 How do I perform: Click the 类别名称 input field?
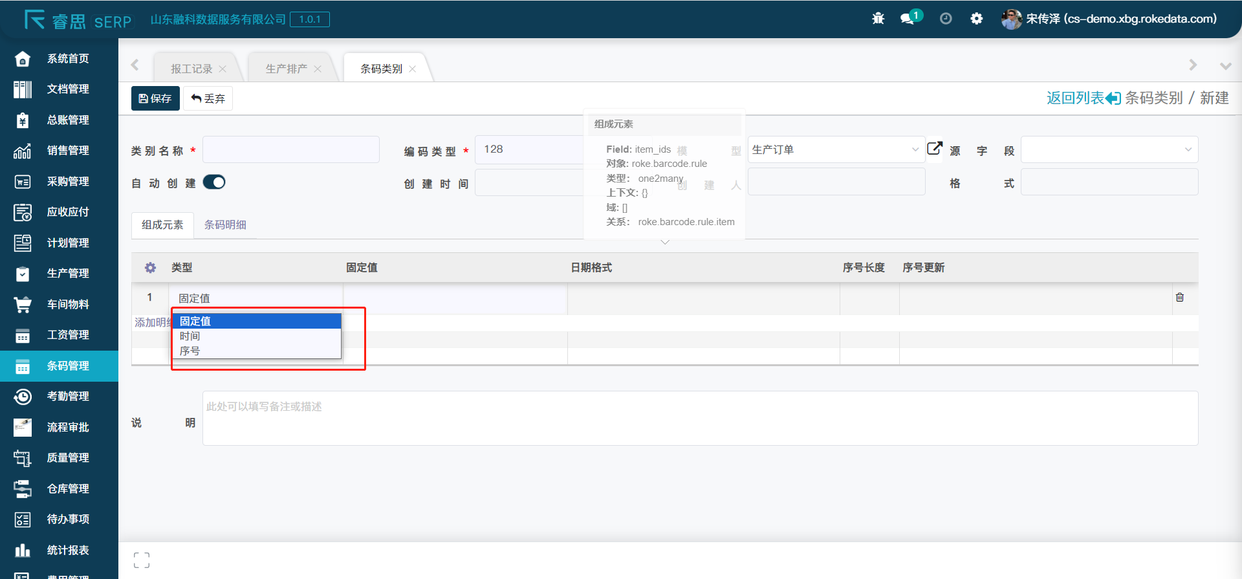click(291, 150)
